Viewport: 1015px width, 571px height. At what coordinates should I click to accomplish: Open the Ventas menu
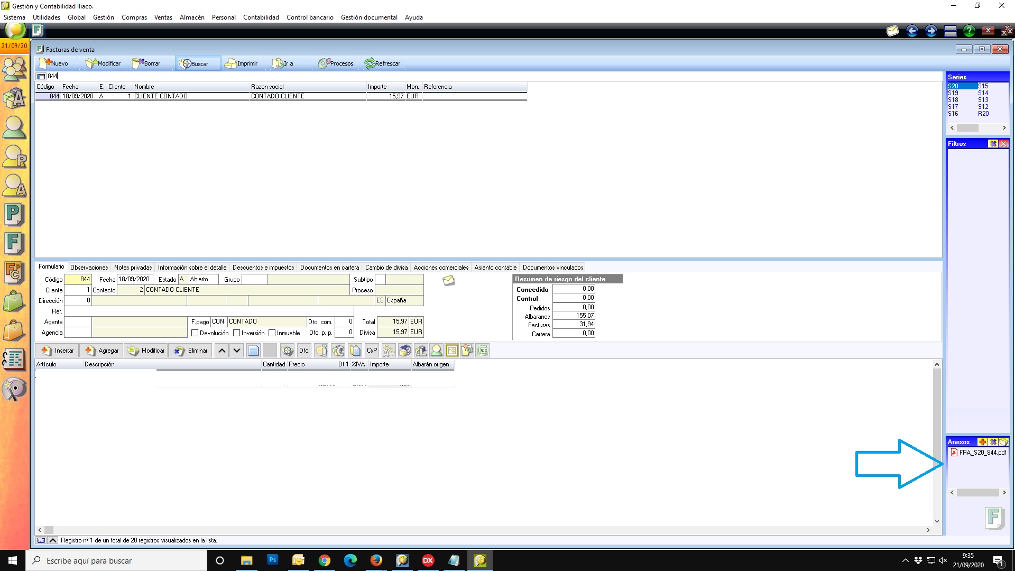coord(163,17)
